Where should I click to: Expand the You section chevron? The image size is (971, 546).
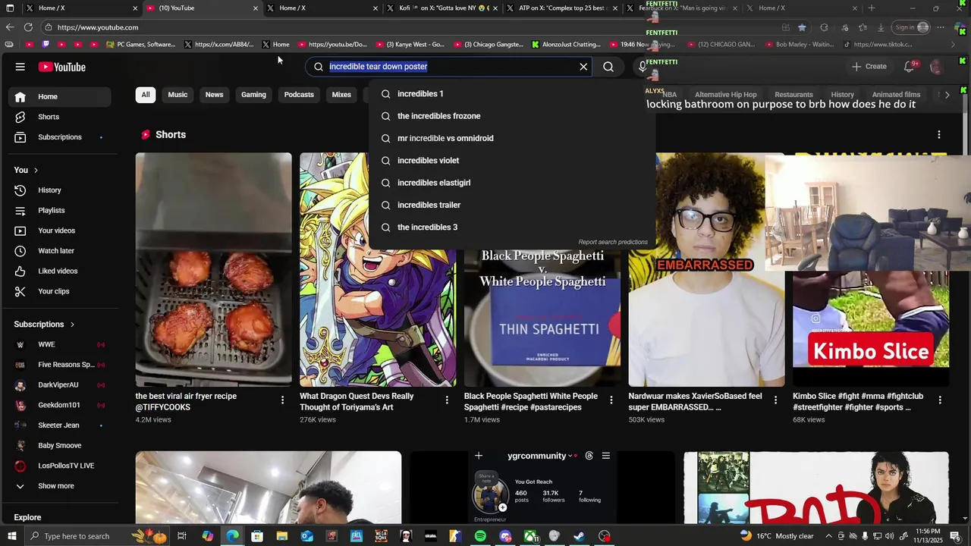click(36, 170)
